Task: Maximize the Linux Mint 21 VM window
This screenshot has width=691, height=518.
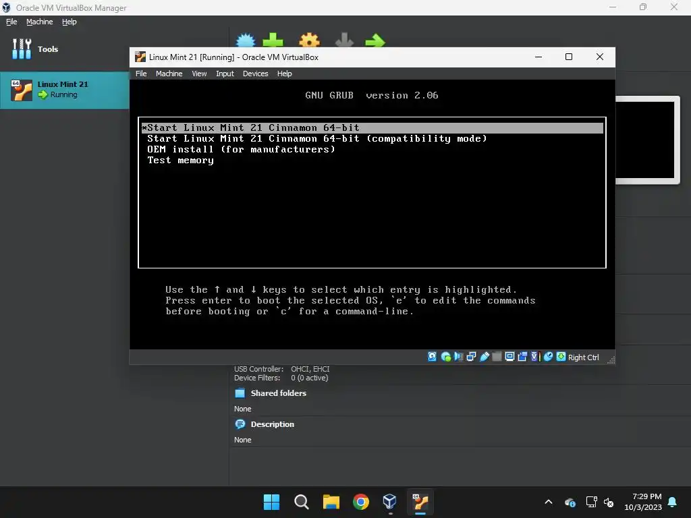Action: coord(568,57)
